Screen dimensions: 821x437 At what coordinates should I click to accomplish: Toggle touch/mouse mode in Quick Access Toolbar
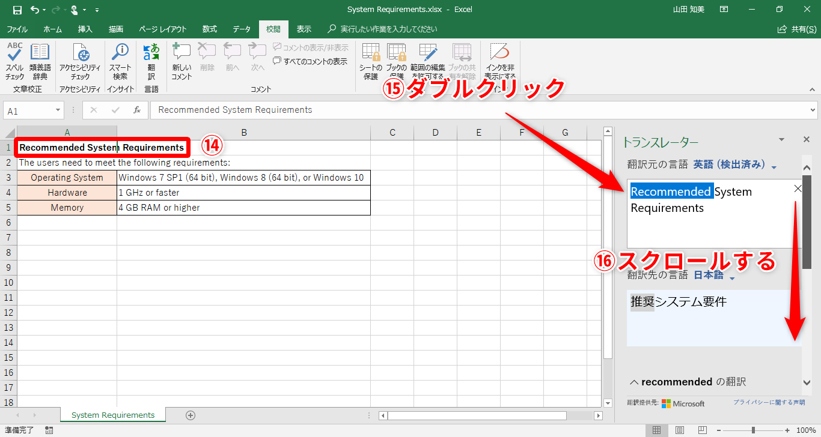(75, 10)
